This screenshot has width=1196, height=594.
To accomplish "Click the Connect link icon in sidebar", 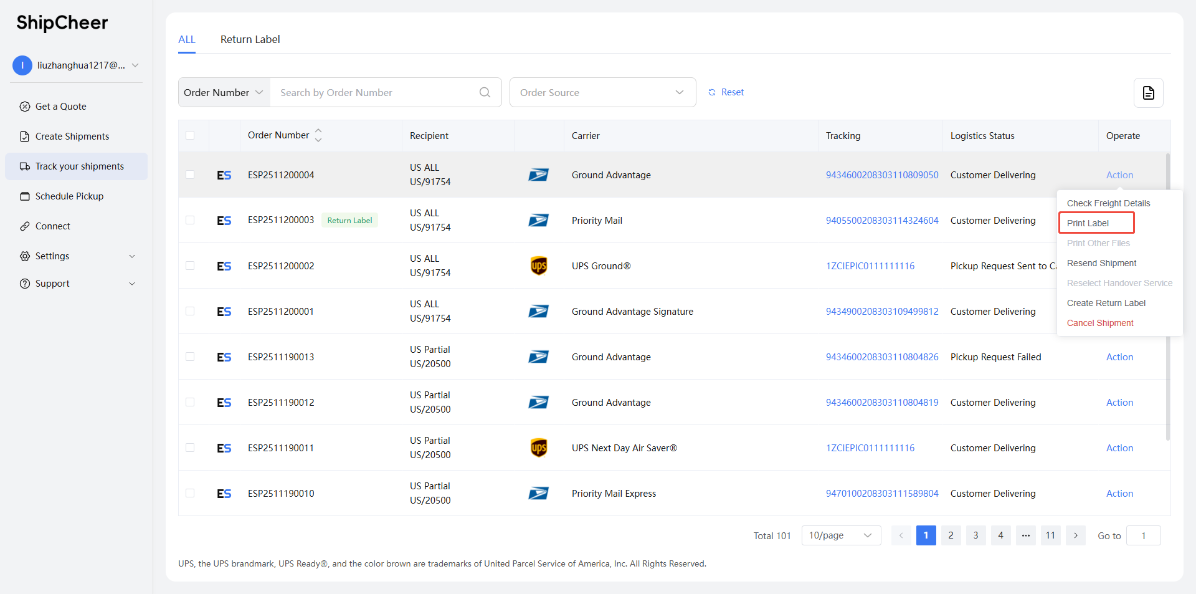I will pyautogui.click(x=25, y=226).
